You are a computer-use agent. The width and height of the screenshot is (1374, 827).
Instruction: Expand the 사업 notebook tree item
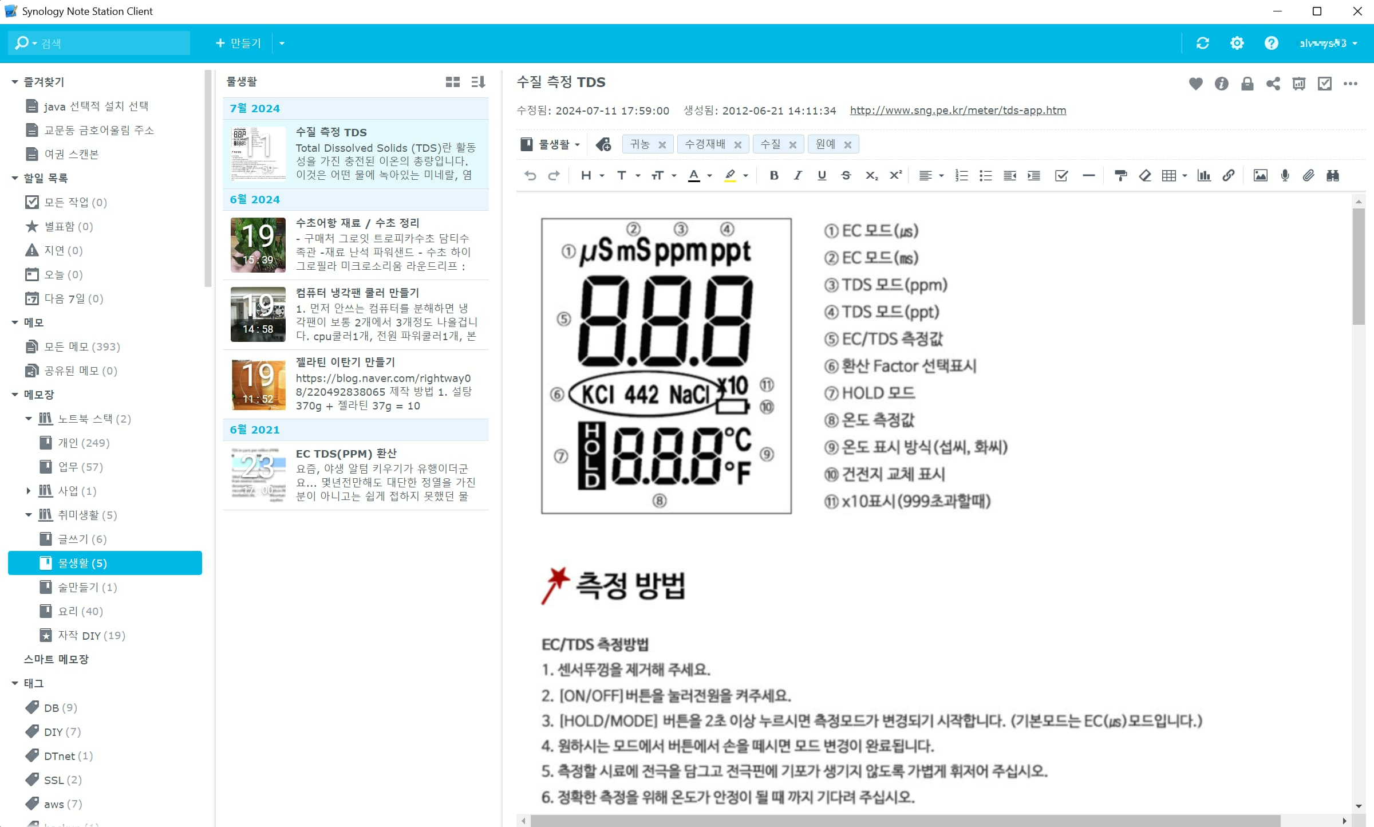pyautogui.click(x=28, y=491)
